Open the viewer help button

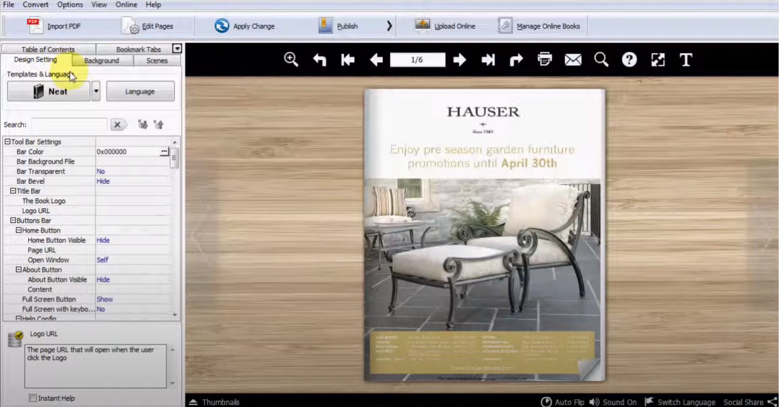pyautogui.click(x=629, y=60)
